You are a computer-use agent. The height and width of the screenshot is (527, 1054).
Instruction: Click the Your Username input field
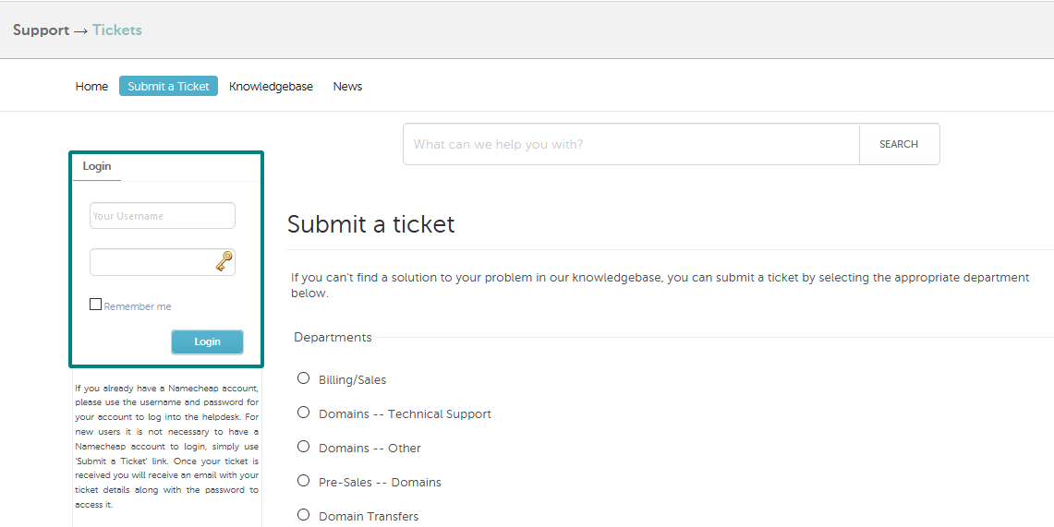coord(162,216)
